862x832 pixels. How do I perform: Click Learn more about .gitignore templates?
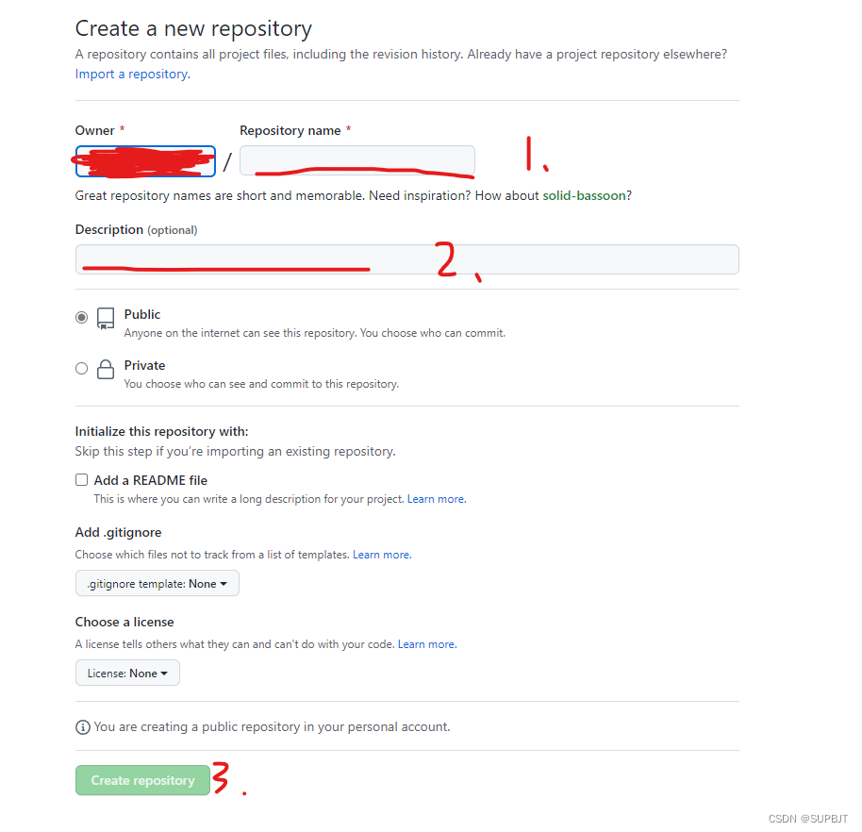[x=382, y=555]
